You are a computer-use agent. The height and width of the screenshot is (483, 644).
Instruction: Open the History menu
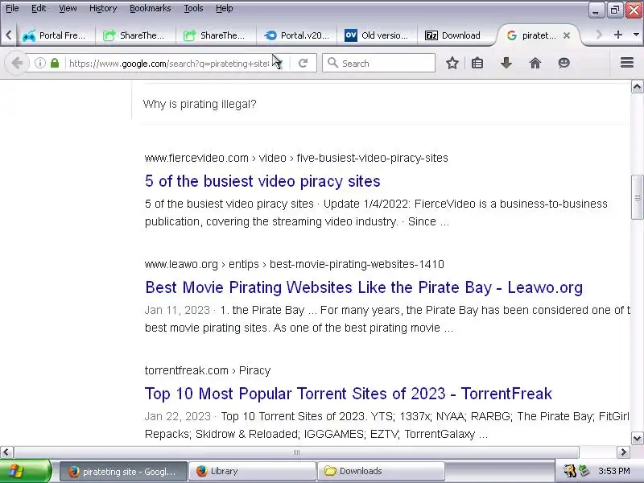pyautogui.click(x=103, y=8)
